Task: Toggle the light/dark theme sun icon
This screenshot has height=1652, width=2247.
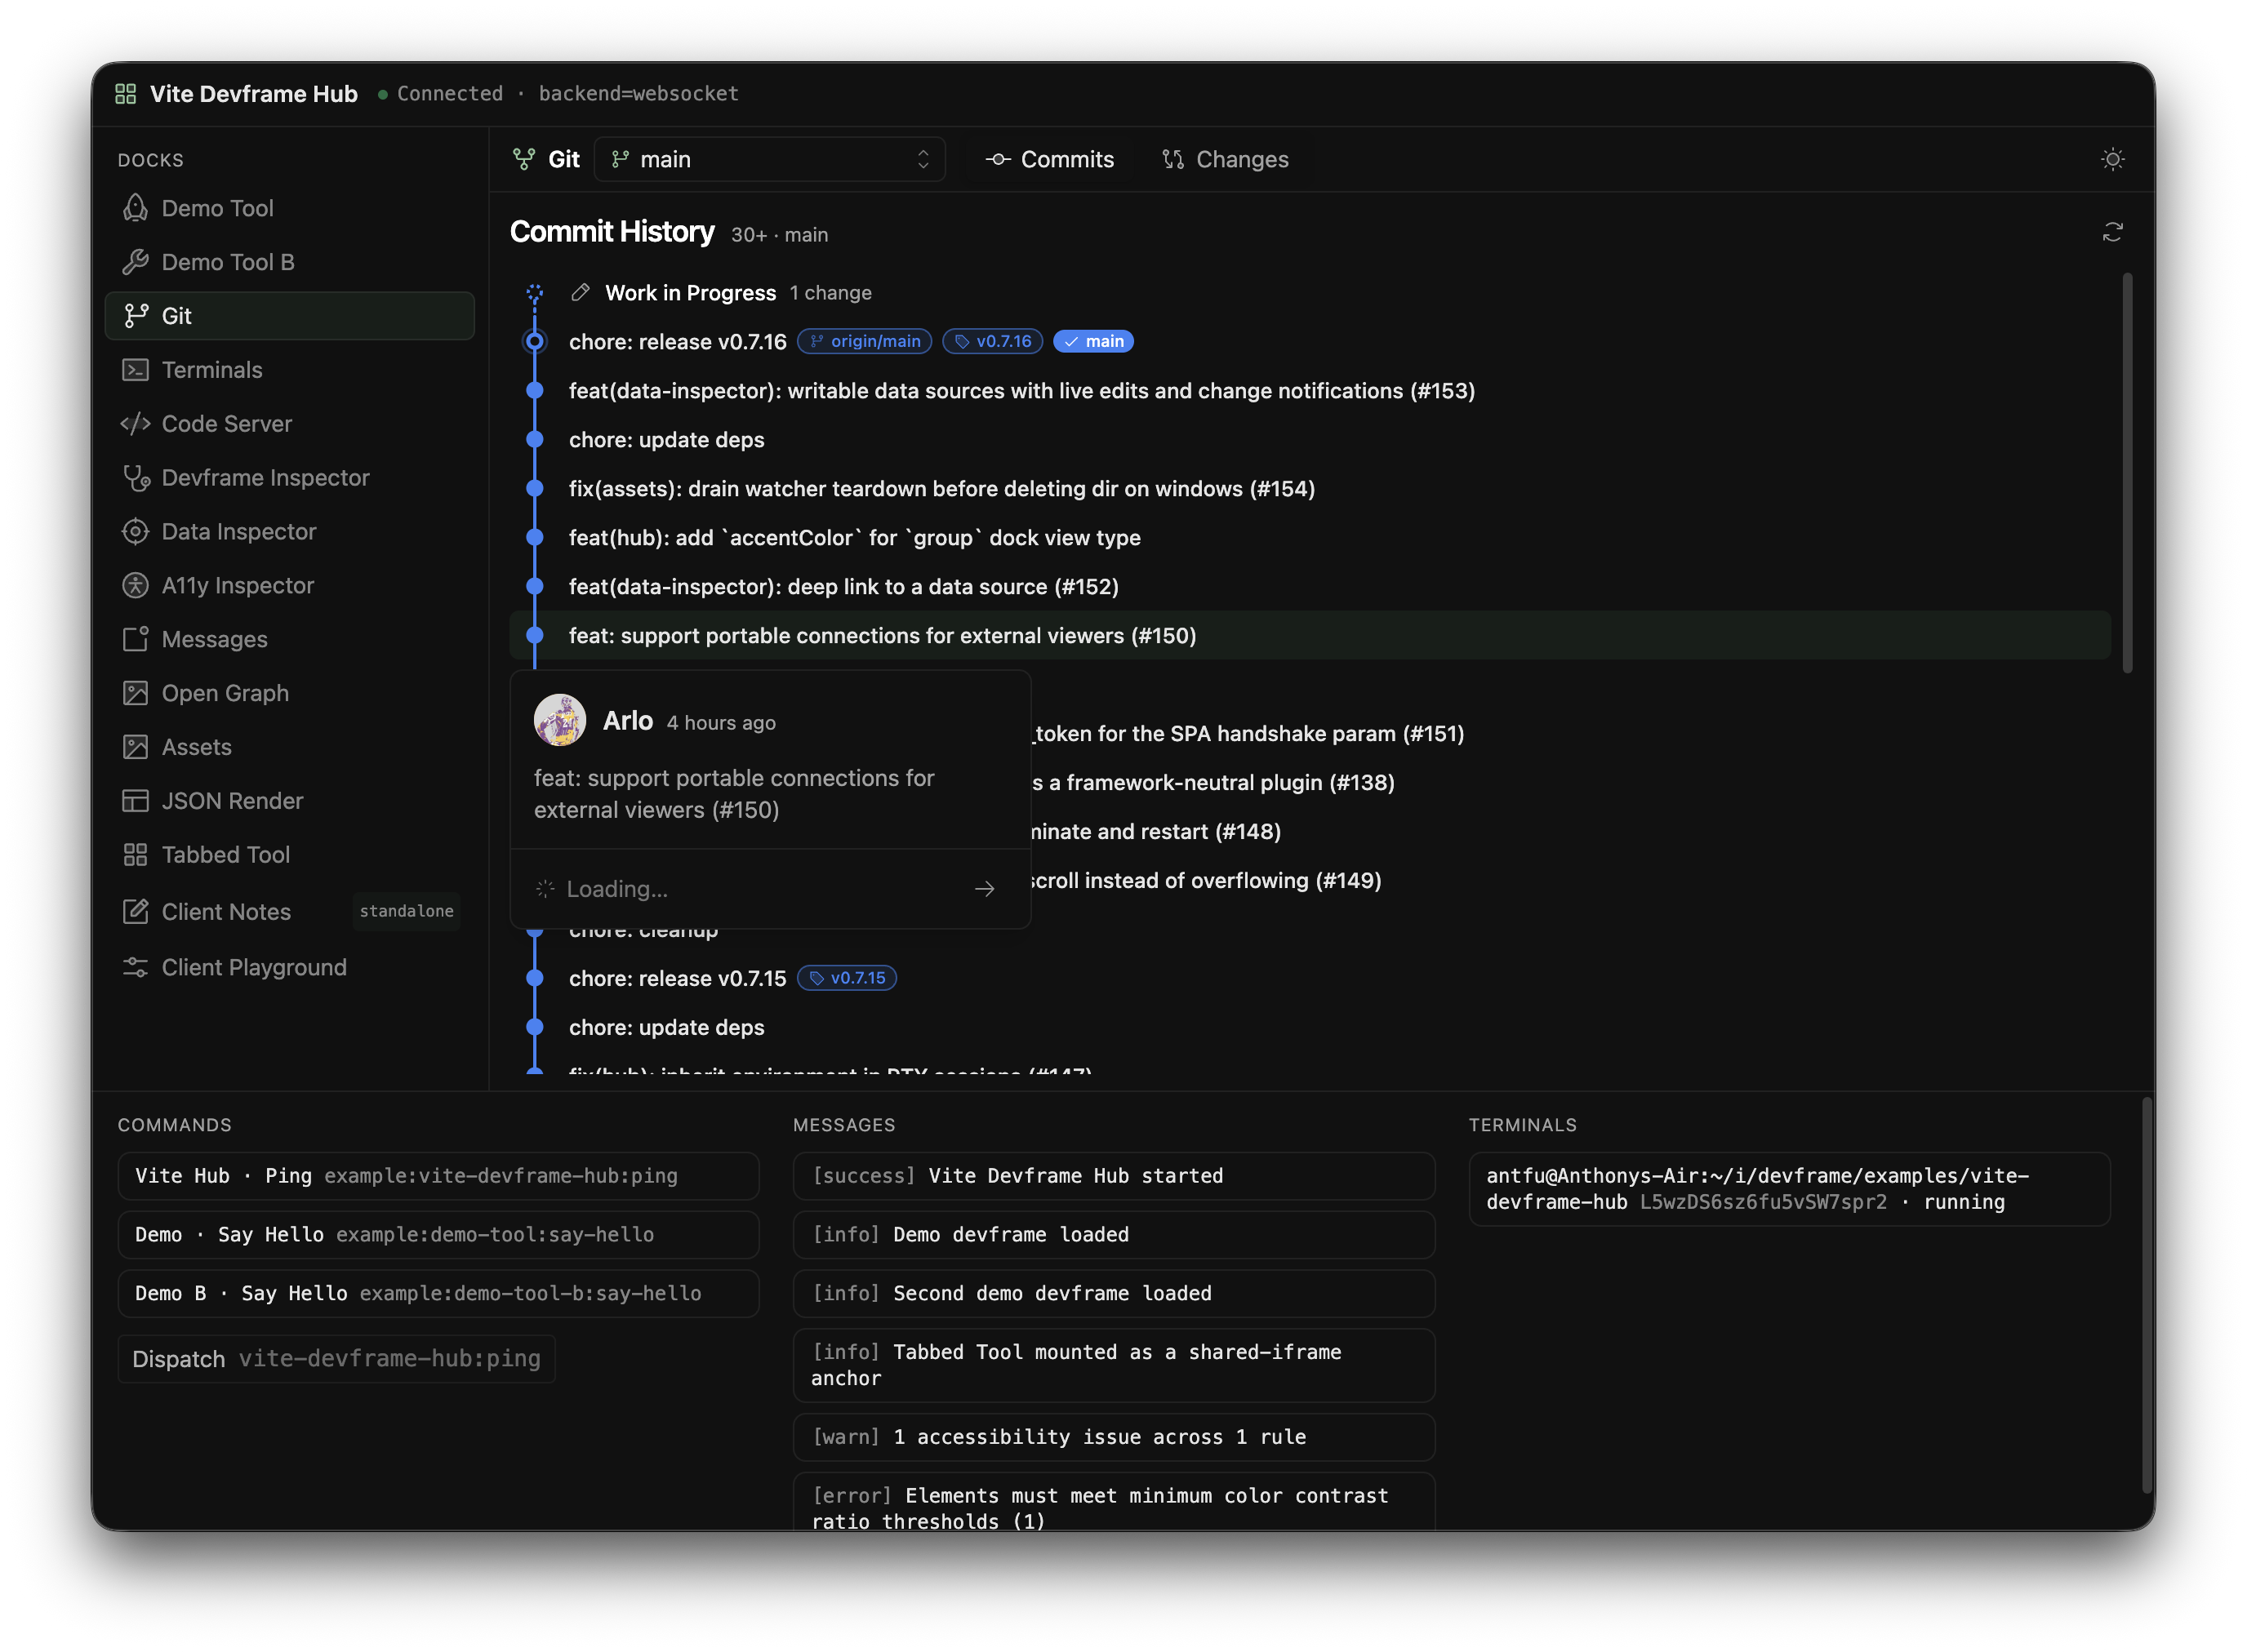Action: pos(2112,159)
